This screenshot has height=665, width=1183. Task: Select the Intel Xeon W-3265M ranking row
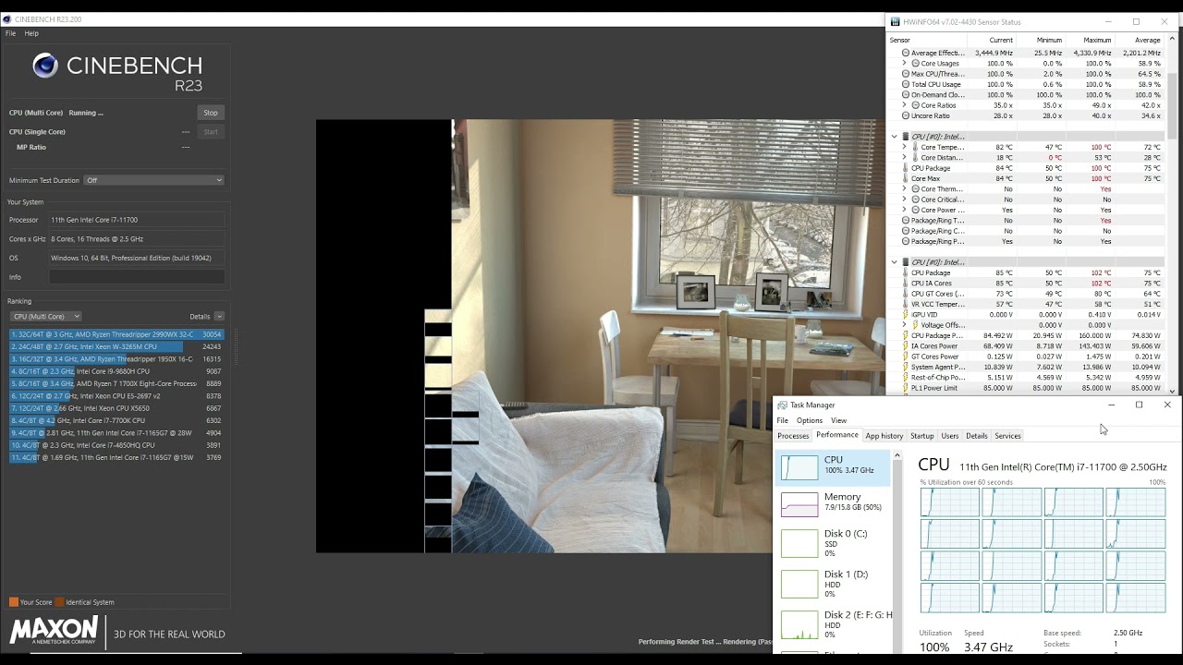tap(116, 346)
